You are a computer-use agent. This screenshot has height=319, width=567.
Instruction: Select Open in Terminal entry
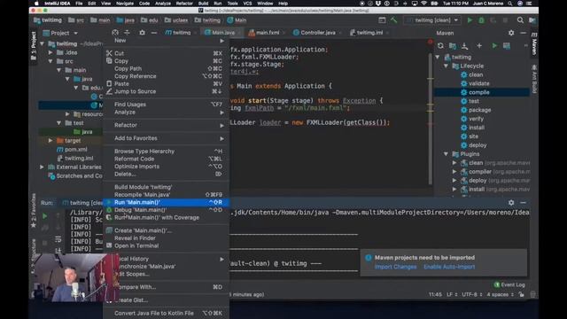(x=167, y=246)
